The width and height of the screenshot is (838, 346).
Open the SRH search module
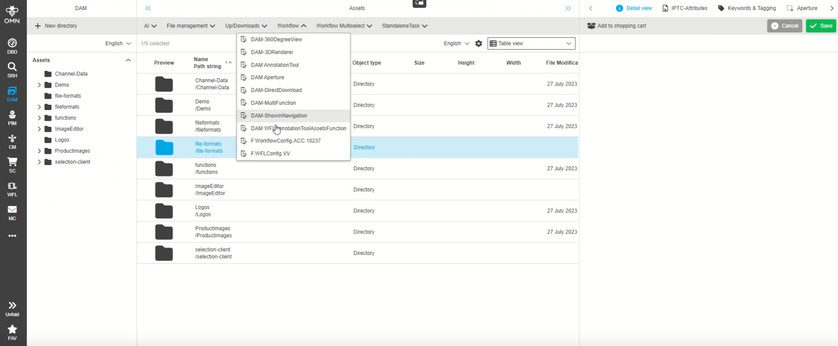pyautogui.click(x=12, y=69)
